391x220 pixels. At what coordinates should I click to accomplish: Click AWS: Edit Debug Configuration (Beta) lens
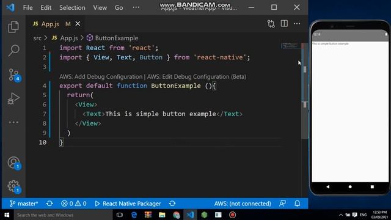click(x=197, y=76)
